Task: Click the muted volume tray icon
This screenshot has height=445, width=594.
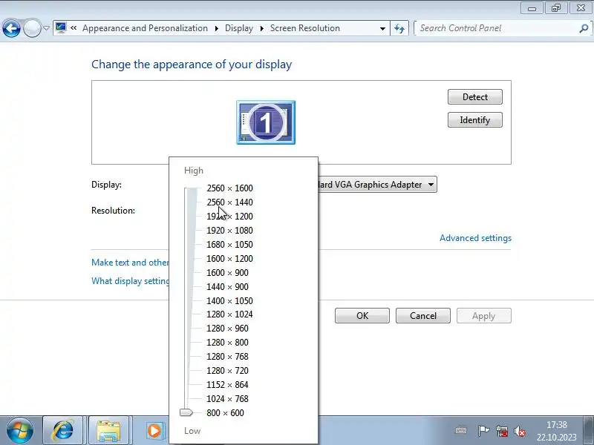Action: (x=520, y=431)
